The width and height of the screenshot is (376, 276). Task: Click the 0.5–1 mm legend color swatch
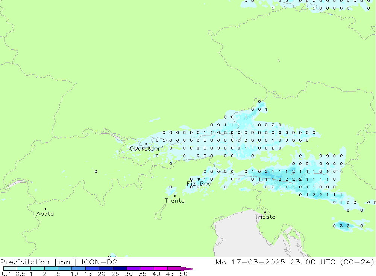tap(24, 268)
